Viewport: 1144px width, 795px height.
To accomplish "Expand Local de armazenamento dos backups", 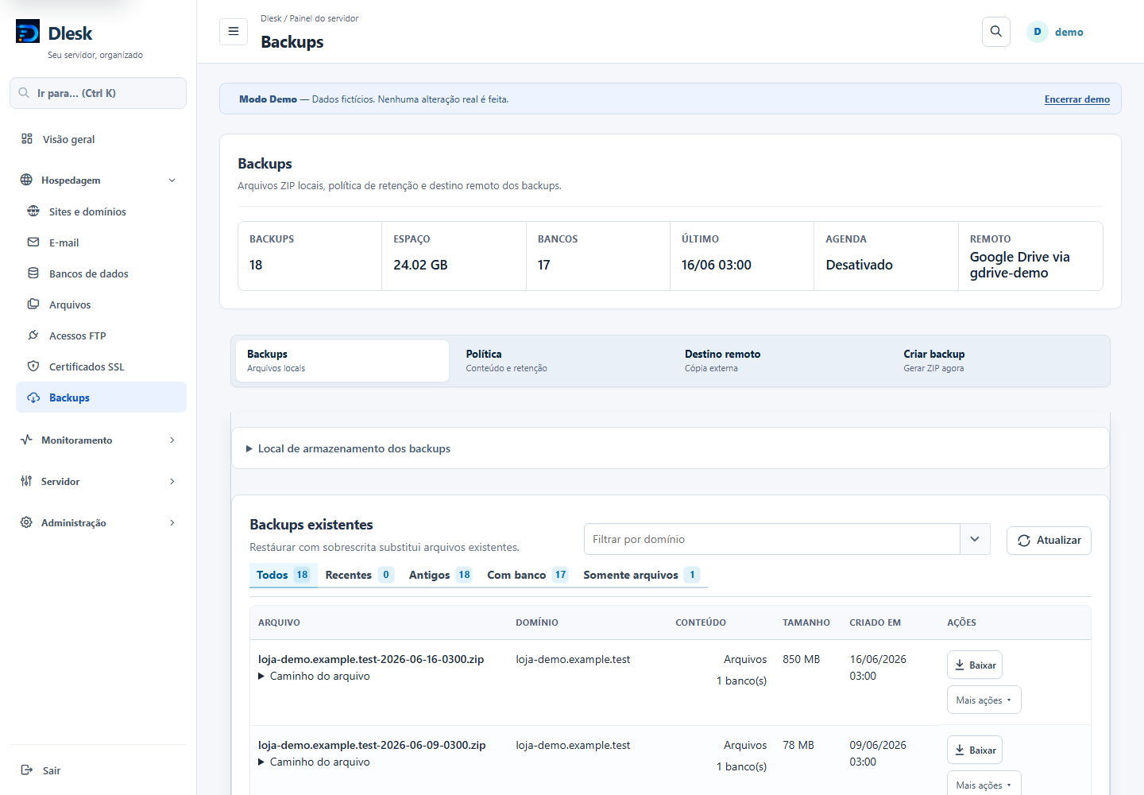I will click(x=348, y=448).
